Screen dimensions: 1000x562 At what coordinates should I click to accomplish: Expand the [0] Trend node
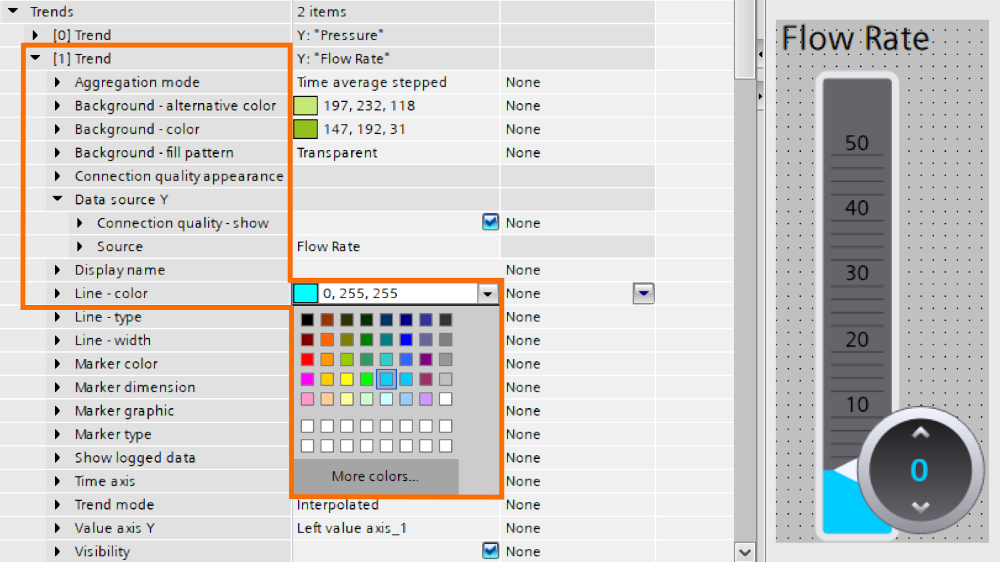pyautogui.click(x=35, y=35)
